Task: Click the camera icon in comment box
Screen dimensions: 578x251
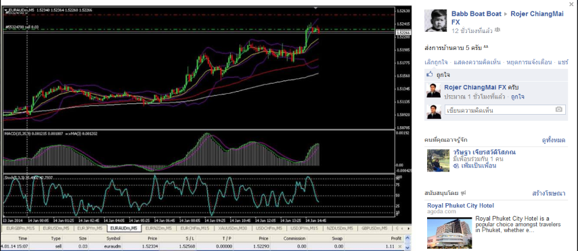Action: [x=559, y=109]
